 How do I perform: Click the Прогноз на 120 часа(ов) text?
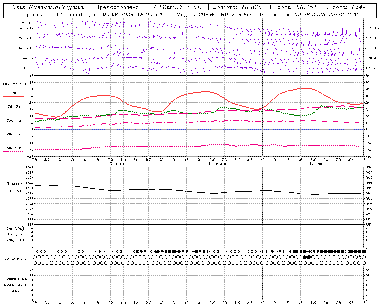point(57,15)
